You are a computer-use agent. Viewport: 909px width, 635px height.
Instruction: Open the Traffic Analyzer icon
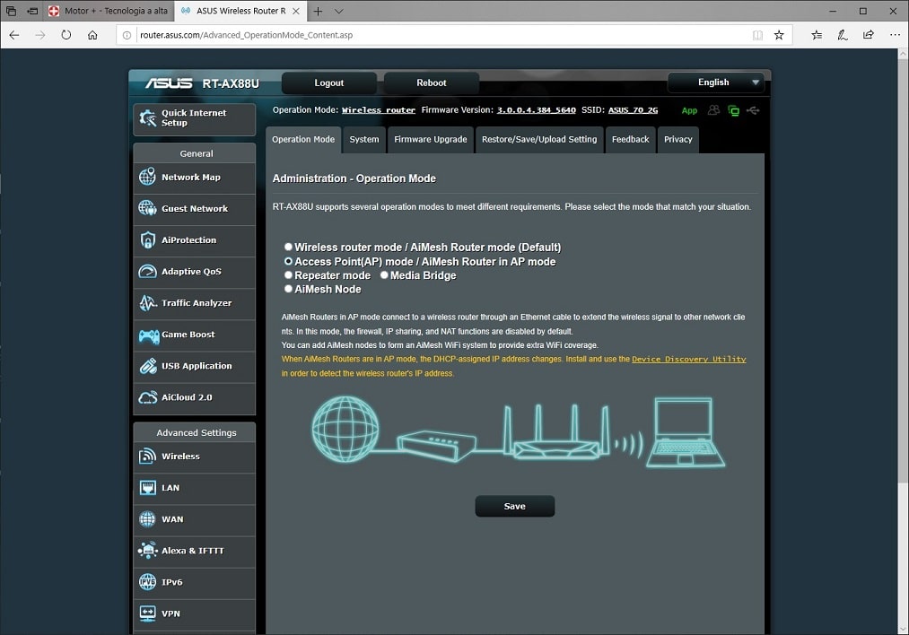pos(147,304)
